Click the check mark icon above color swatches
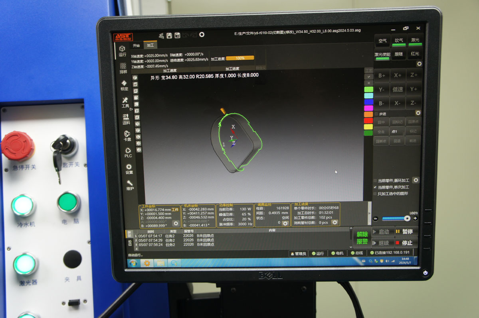The width and height of the screenshot is (479, 318). tap(369, 77)
